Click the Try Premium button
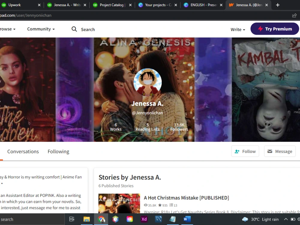300x225 pixels. (274, 29)
